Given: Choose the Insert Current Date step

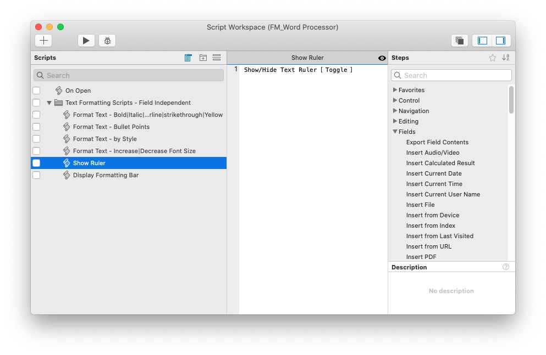Looking at the screenshot, I should pyautogui.click(x=434, y=173).
